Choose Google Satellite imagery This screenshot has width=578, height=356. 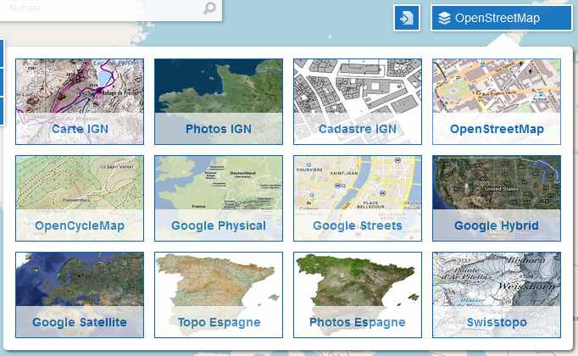[80, 295]
